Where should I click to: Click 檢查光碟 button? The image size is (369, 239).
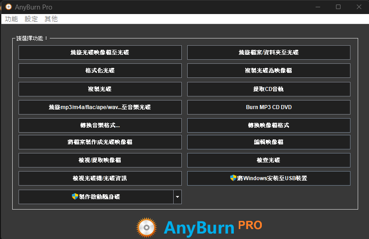pyautogui.click(x=269, y=160)
